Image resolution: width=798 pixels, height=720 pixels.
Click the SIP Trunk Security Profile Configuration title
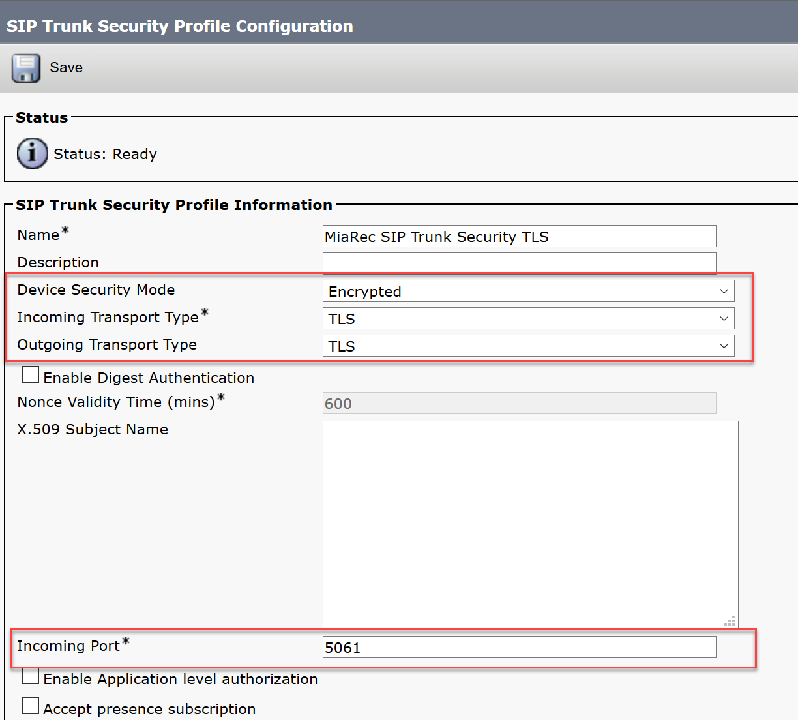[180, 26]
